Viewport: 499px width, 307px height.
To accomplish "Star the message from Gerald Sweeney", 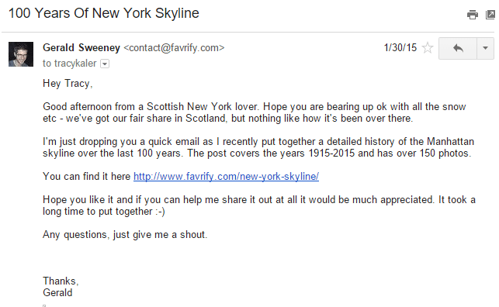I will 428,48.
